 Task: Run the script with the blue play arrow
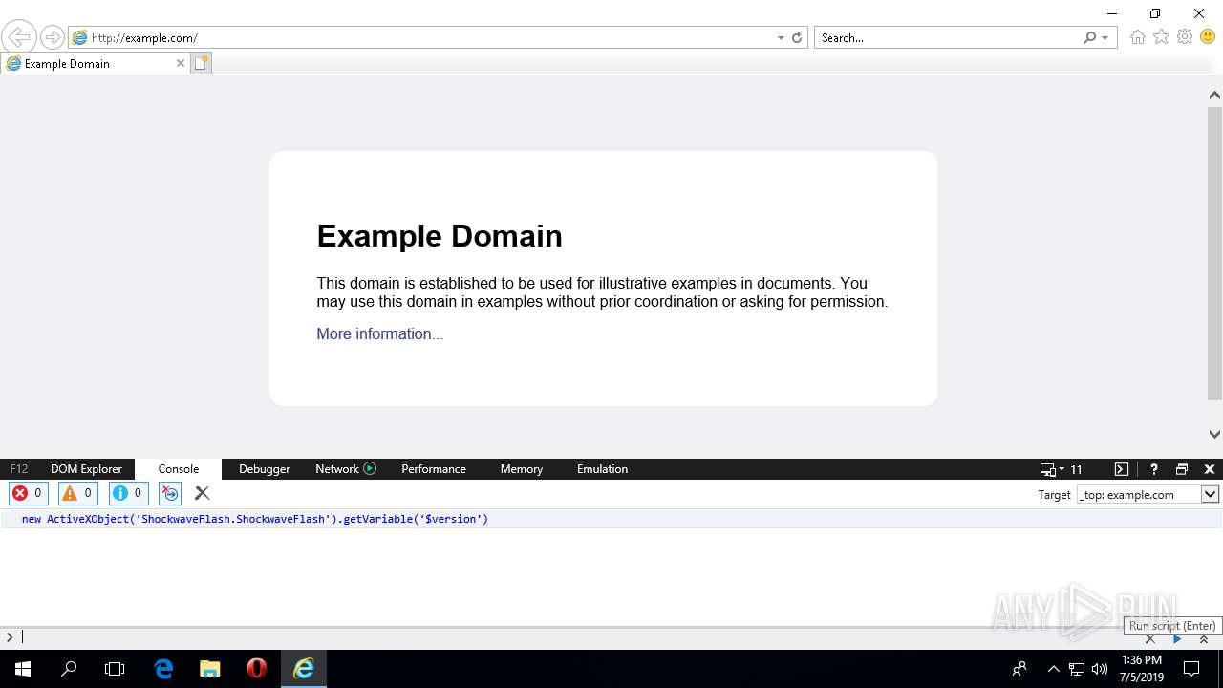1177,639
